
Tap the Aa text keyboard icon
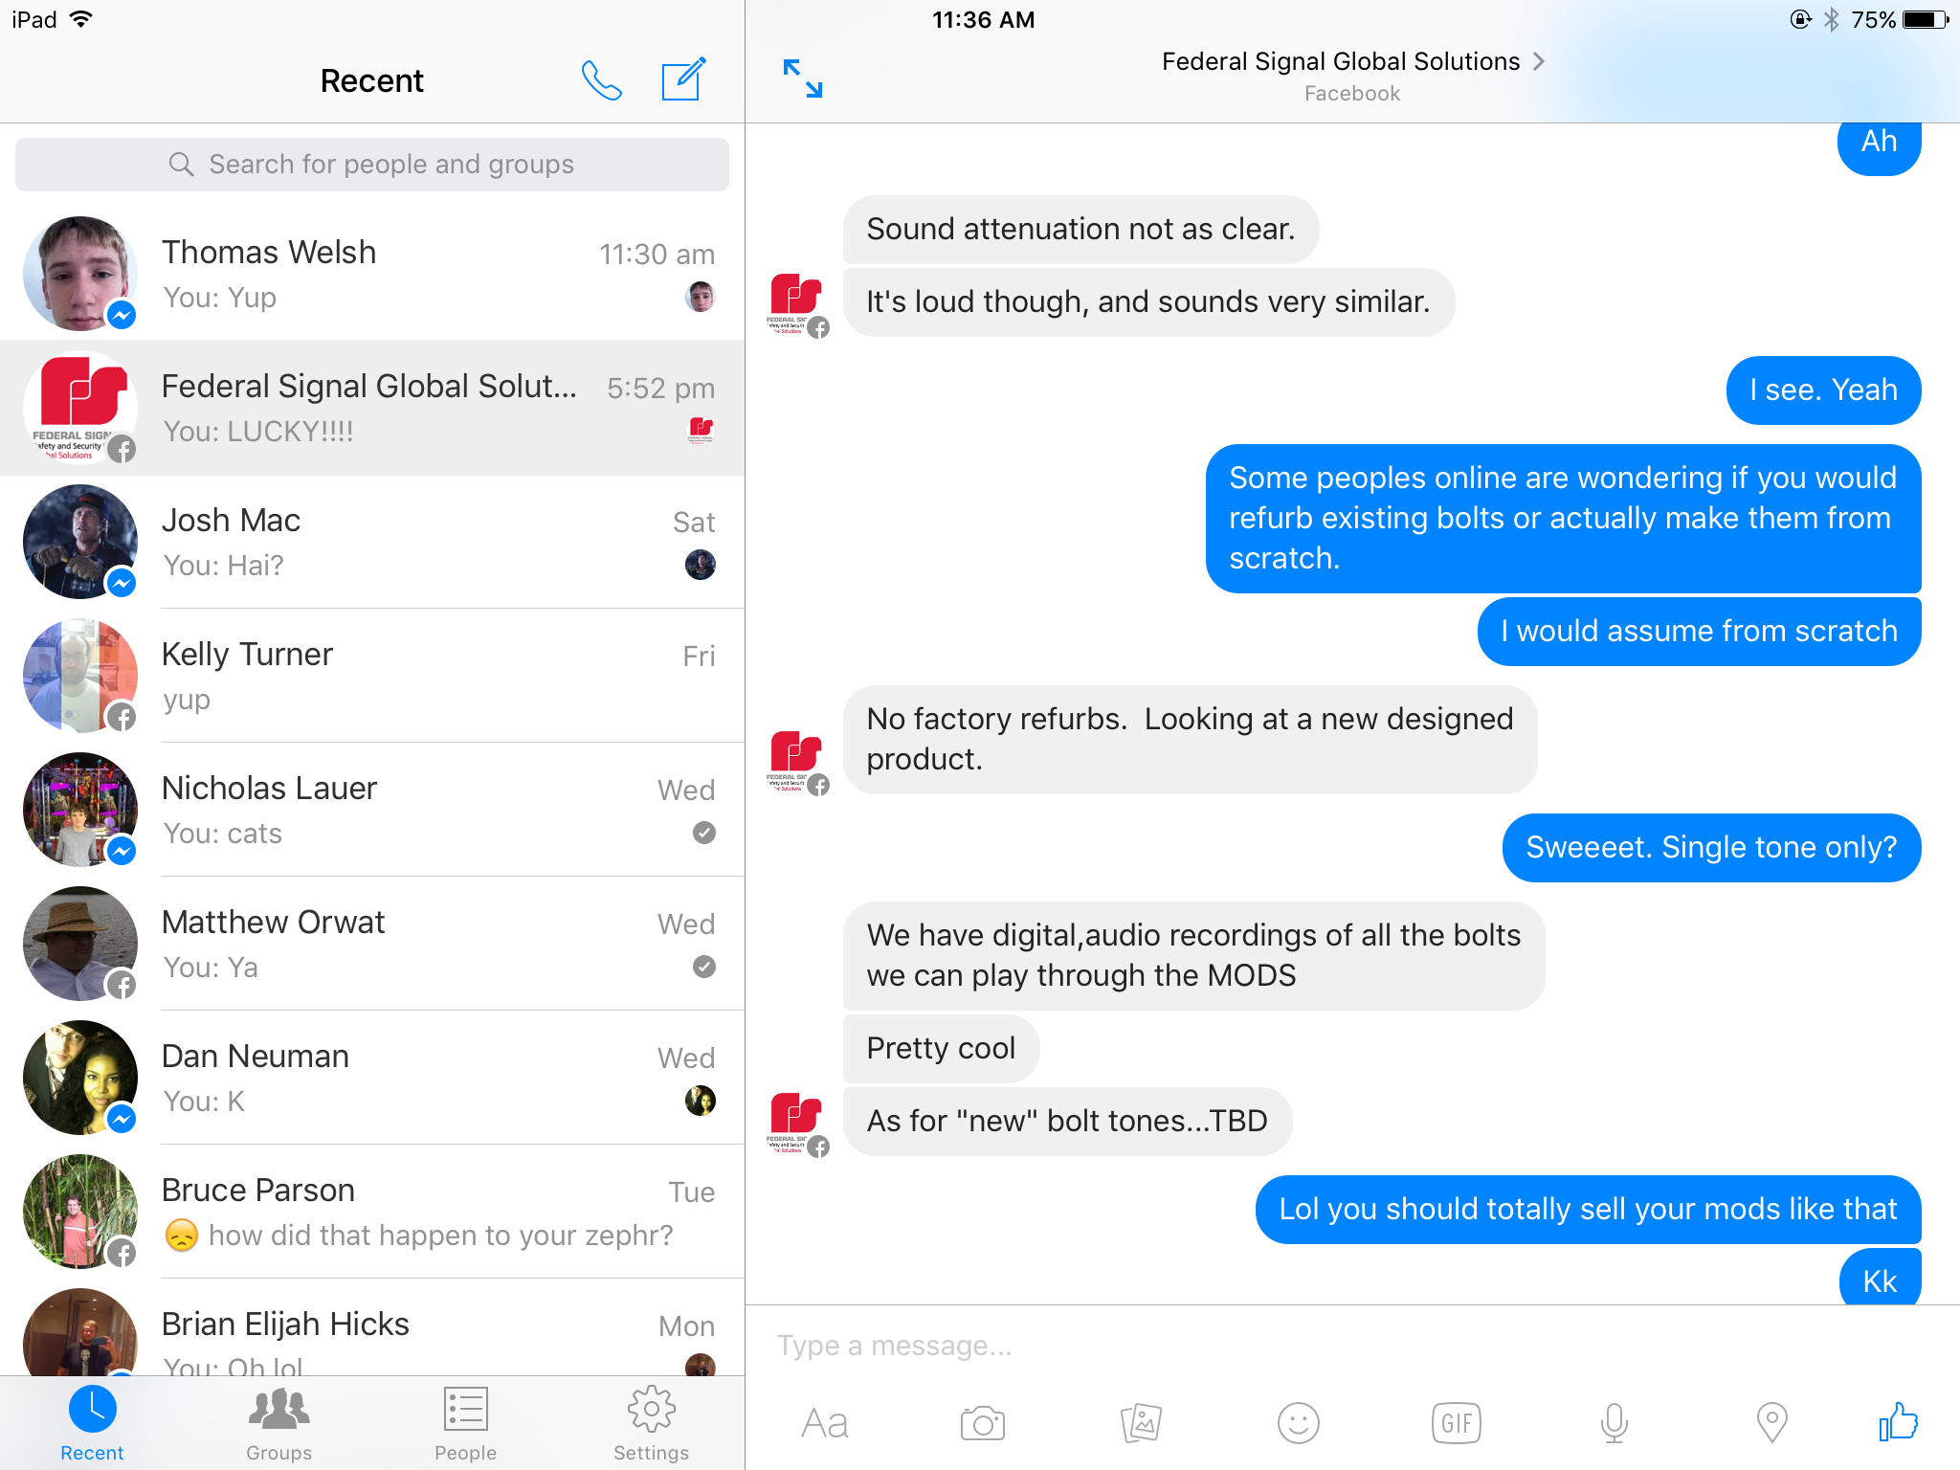(x=825, y=1423)
